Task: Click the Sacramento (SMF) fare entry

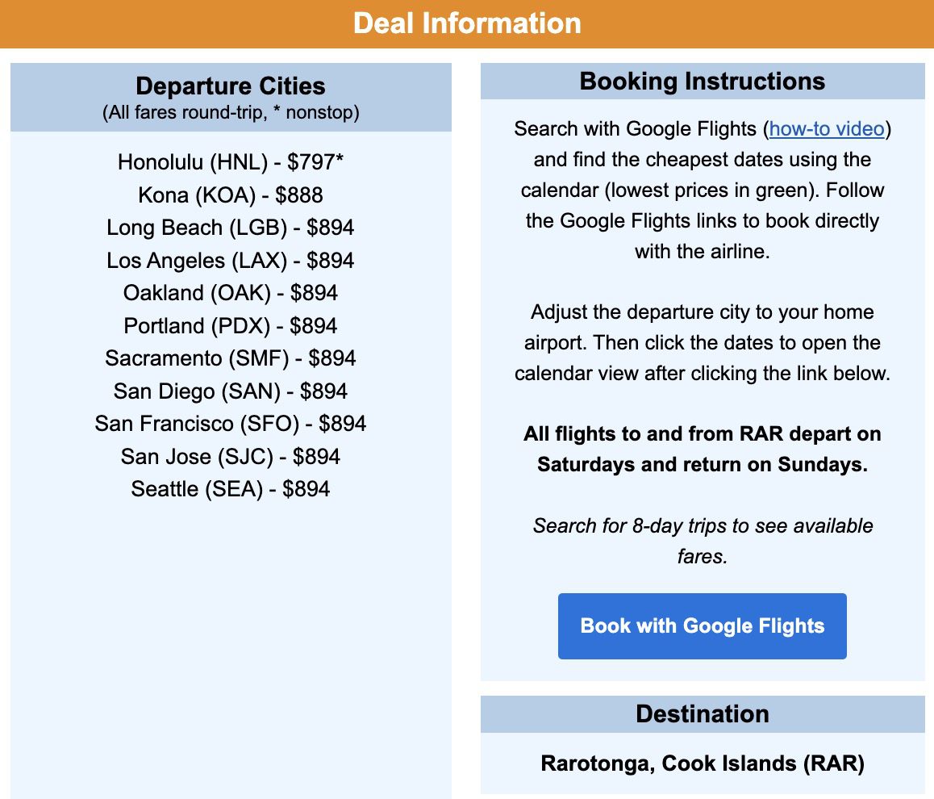Action: 230,358
